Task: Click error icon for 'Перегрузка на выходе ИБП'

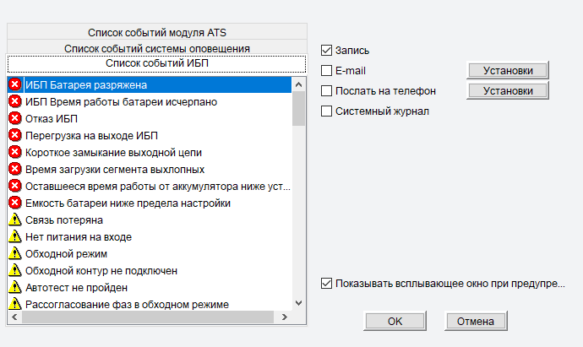Action: pos(15,135)
